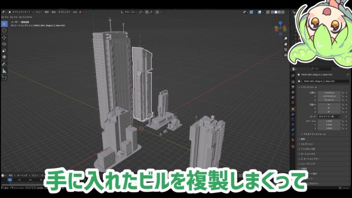
Task: Click the hand pan view icon
Action: pos(286,44)
